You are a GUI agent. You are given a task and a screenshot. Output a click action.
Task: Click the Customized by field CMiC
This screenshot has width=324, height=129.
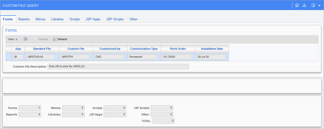tap(109, 57)
